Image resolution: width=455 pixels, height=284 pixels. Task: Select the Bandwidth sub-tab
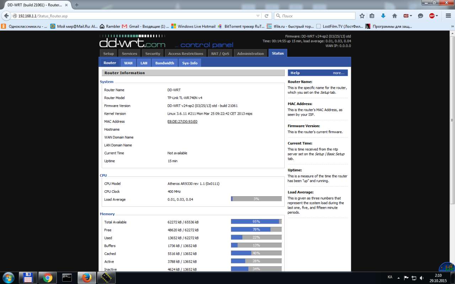[165, 63]
